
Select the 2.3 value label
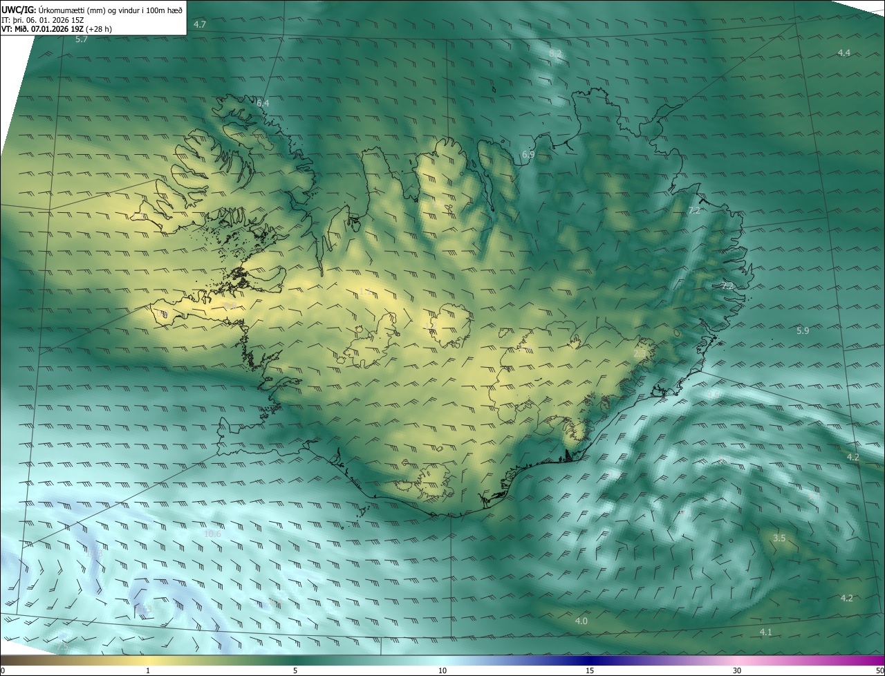tap(640, 353)
